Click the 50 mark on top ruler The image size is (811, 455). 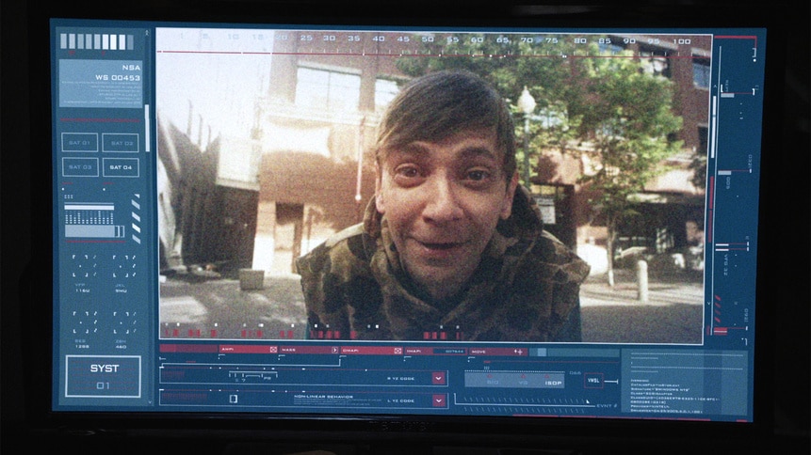point(428,39)
